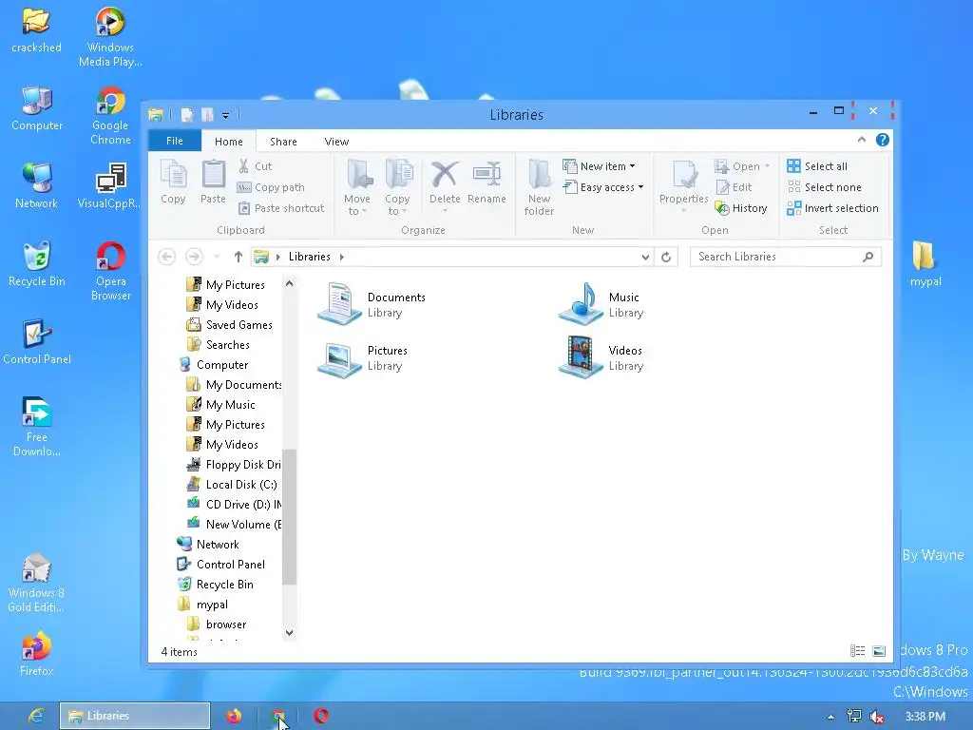The width and height of the screenshot is (973, 730).
Task: Click Select none in ribbon
Action: coord(824,187)
